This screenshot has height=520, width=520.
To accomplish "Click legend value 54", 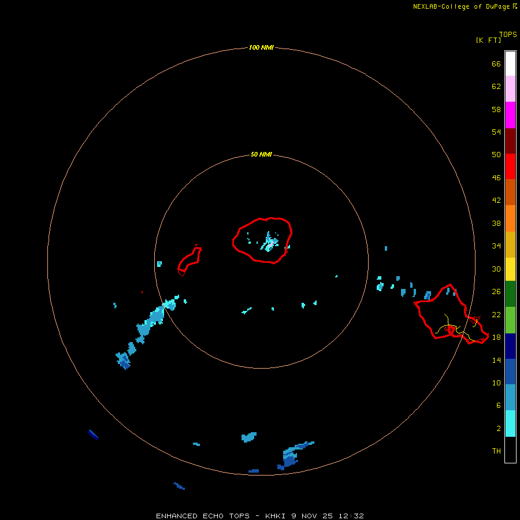I will (x=496, y=132).
